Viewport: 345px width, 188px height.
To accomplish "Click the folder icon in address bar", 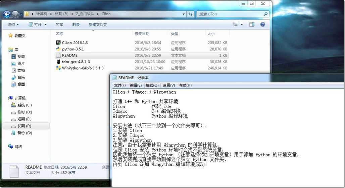I will click(27, 14).
